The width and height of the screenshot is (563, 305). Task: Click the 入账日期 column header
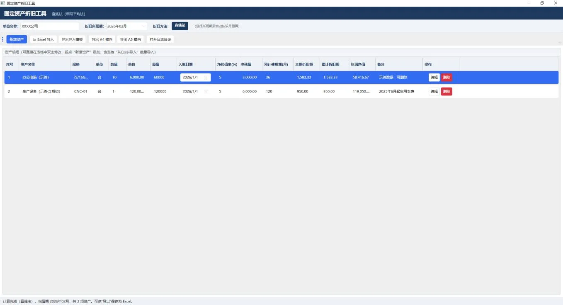[x=196, y=64]
